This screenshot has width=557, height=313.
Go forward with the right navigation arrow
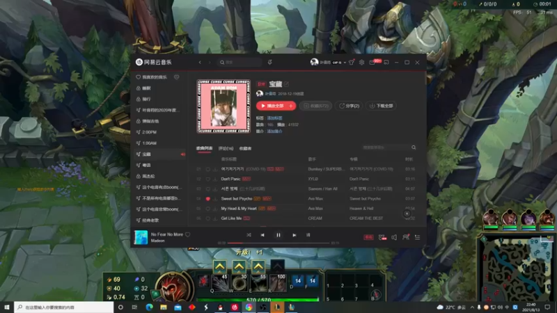pos(210,63)
